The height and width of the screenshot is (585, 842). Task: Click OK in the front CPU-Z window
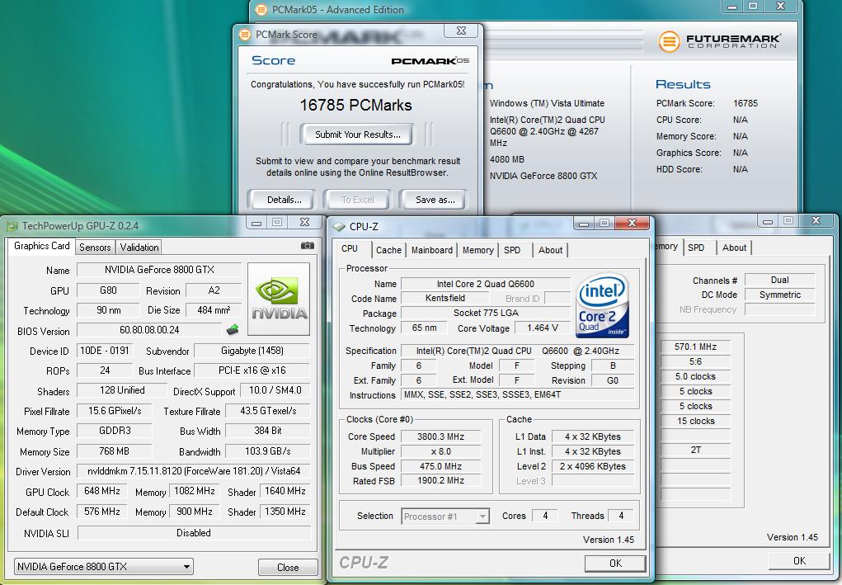pyautogui.click(x=615, y=563)
